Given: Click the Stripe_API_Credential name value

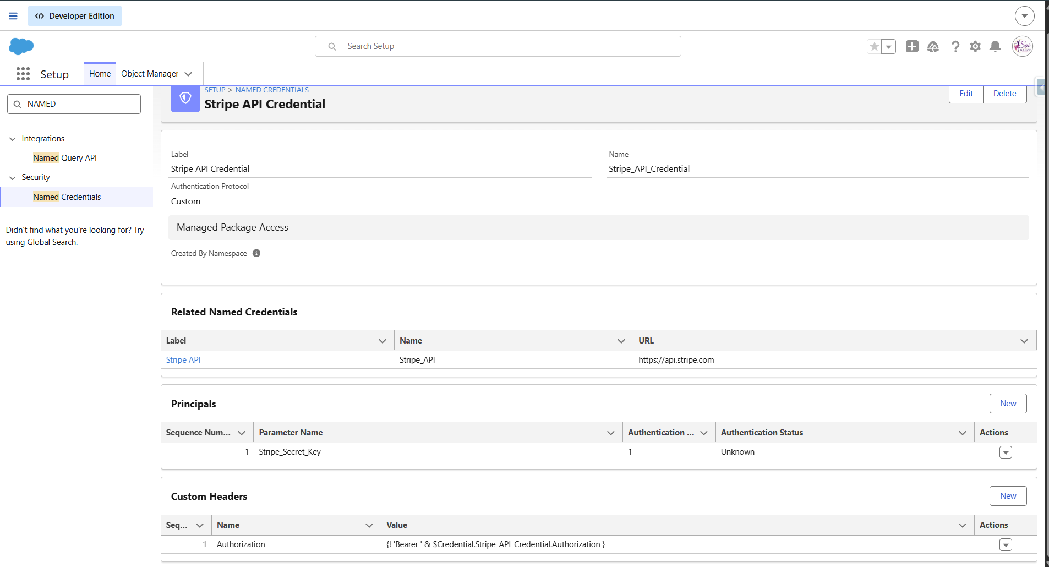Looking at the screenshot, I should 649,169.
